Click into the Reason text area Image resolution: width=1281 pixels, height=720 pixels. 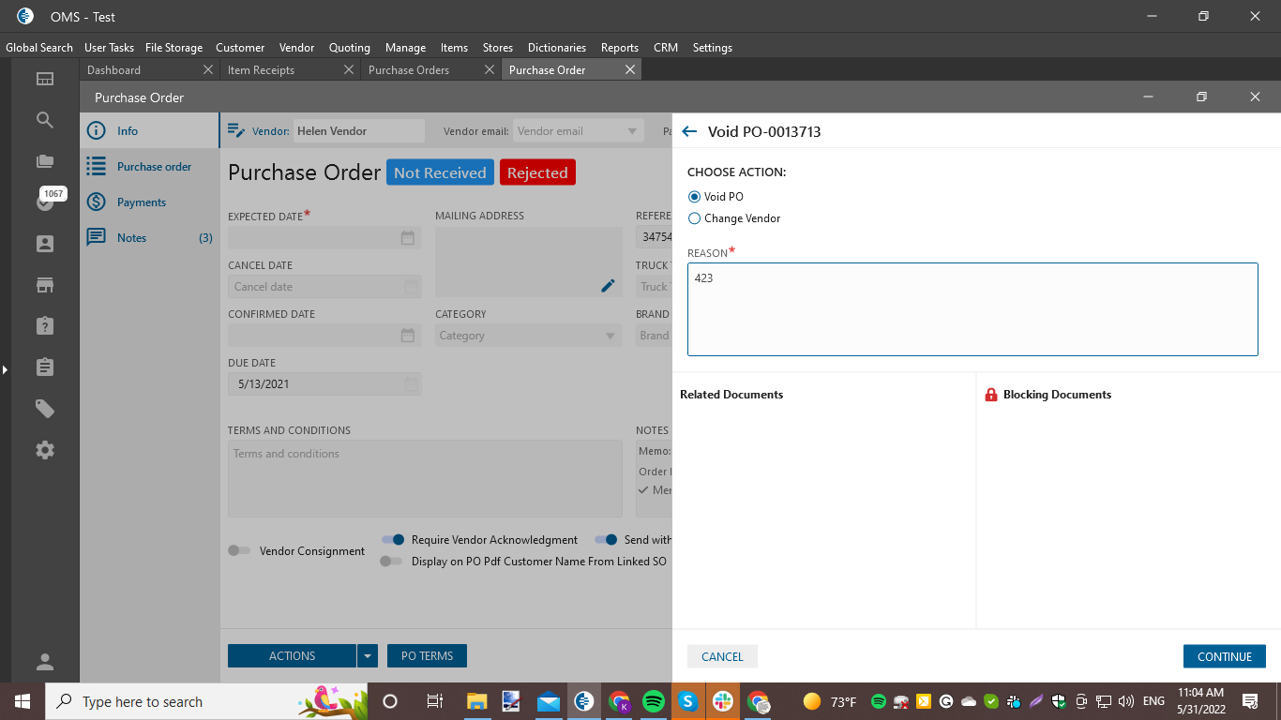972,309
